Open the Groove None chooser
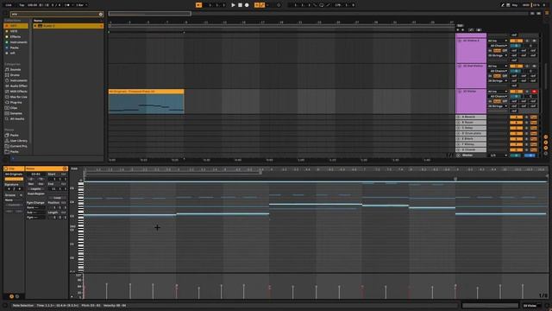 pos(14,200)
